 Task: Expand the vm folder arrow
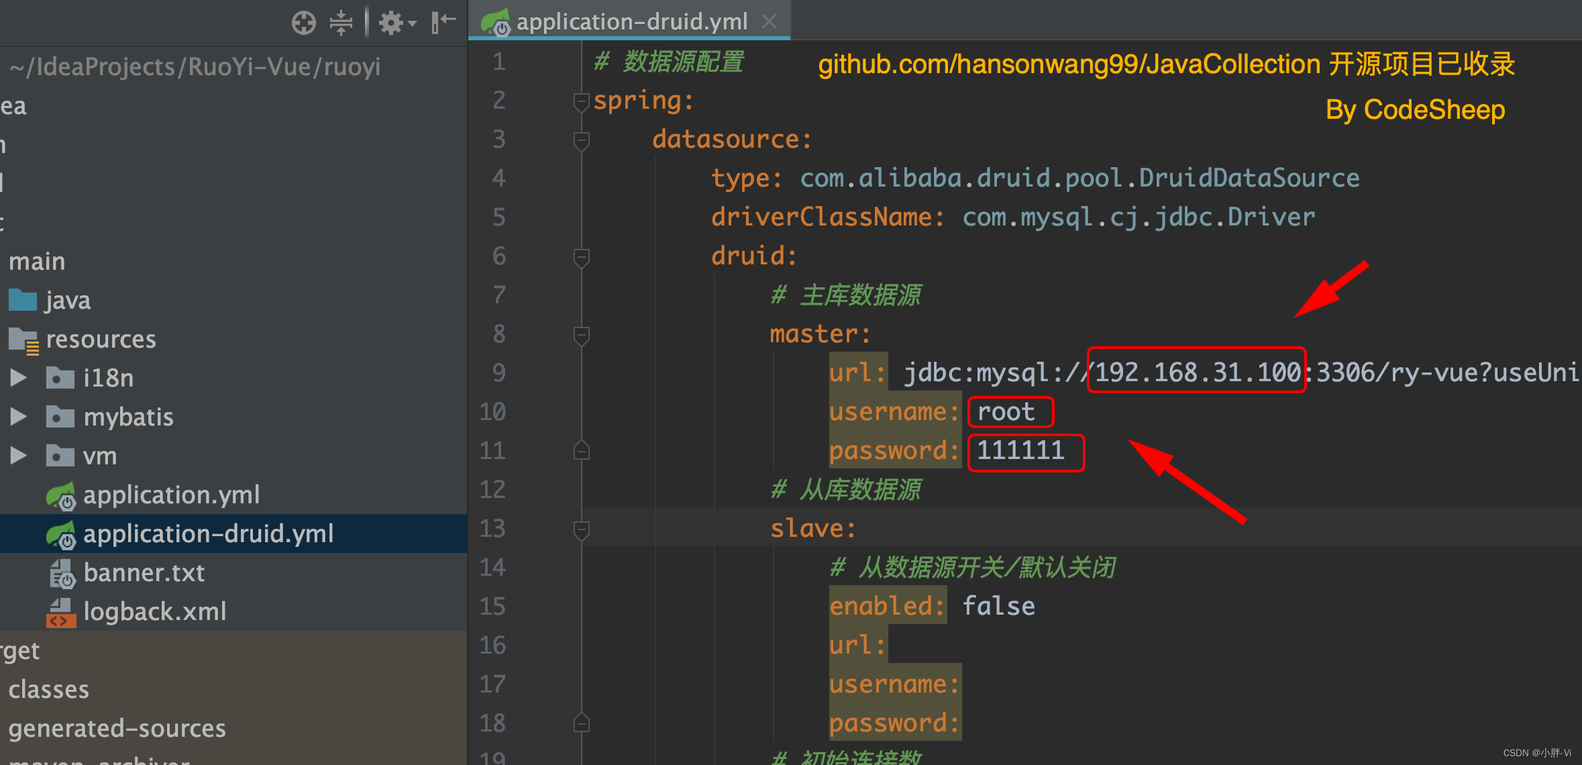(19, 456)
